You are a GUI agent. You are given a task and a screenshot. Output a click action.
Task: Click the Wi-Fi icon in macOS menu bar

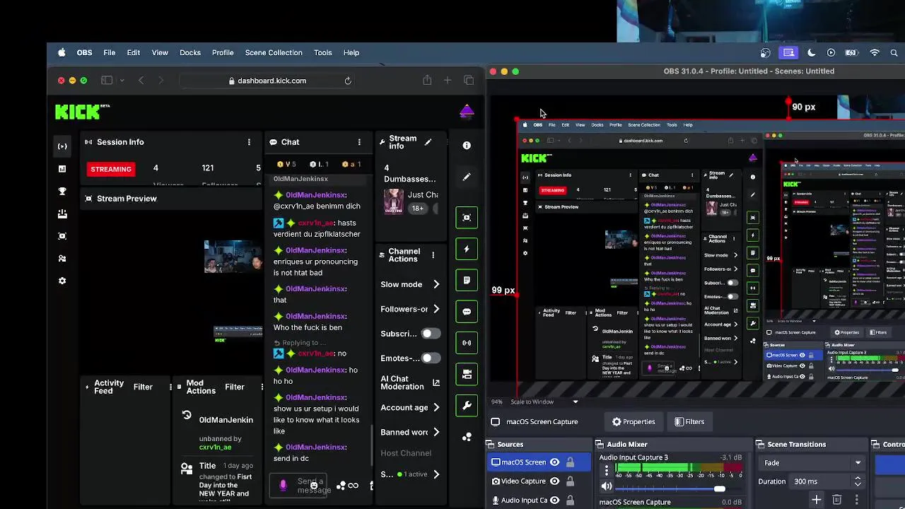[x=875, y=52]
